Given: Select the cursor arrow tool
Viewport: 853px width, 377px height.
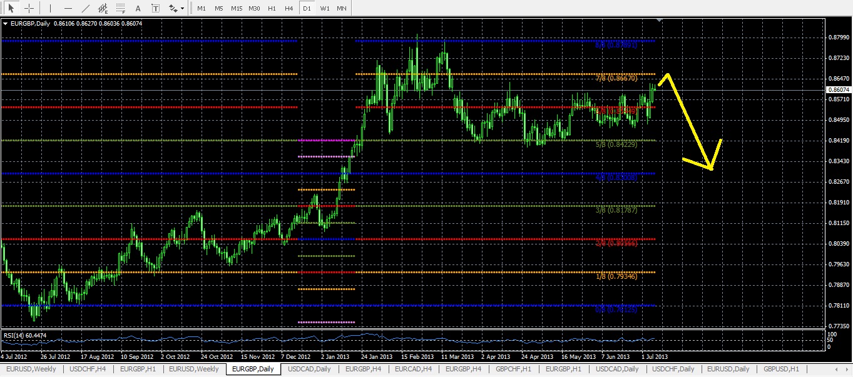Looking at the screenshot, I should click(11, 9).
